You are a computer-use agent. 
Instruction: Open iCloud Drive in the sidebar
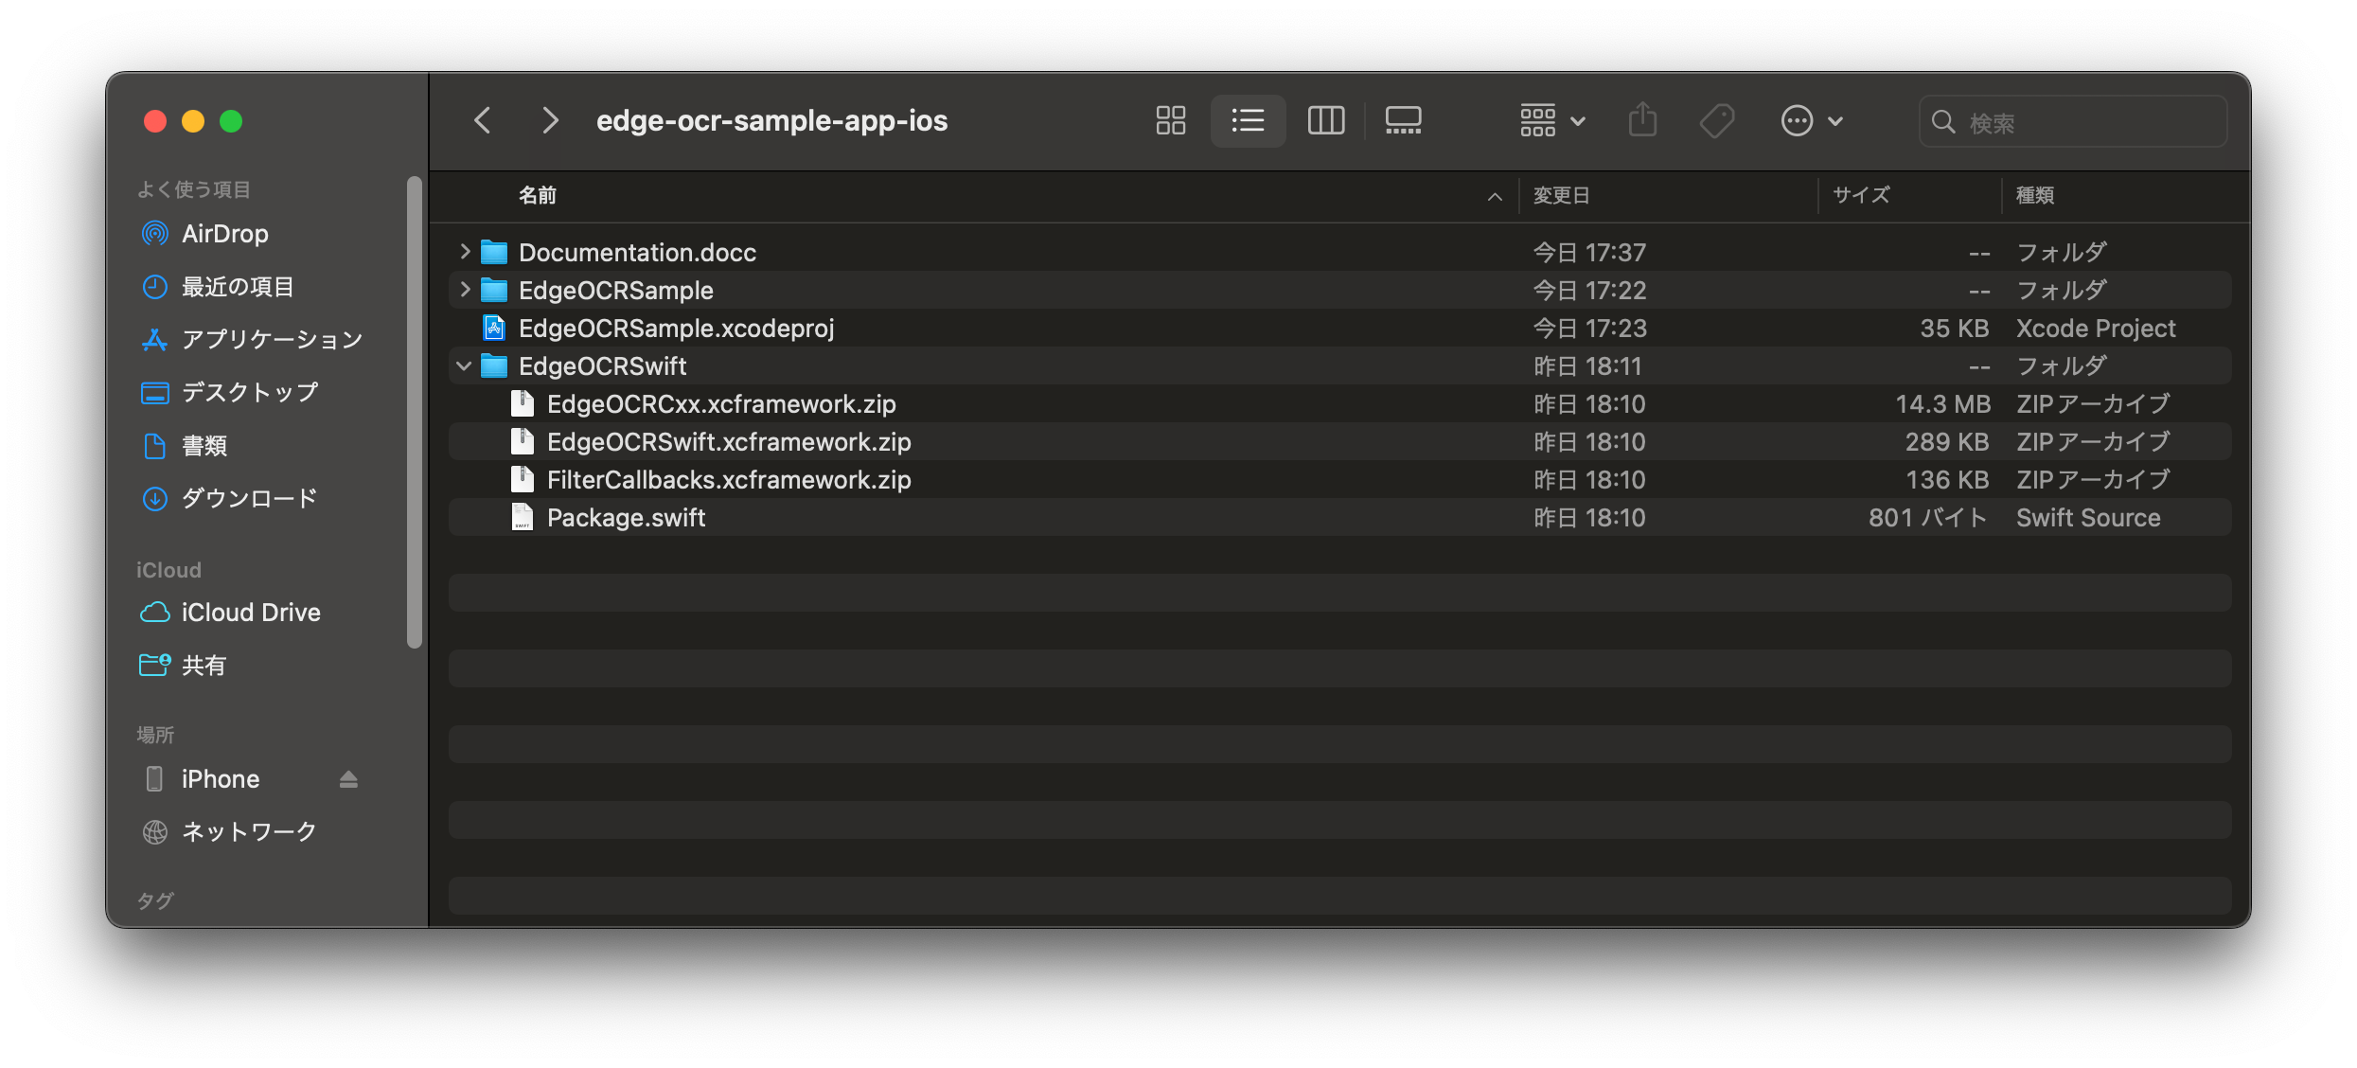click(251, 613)
